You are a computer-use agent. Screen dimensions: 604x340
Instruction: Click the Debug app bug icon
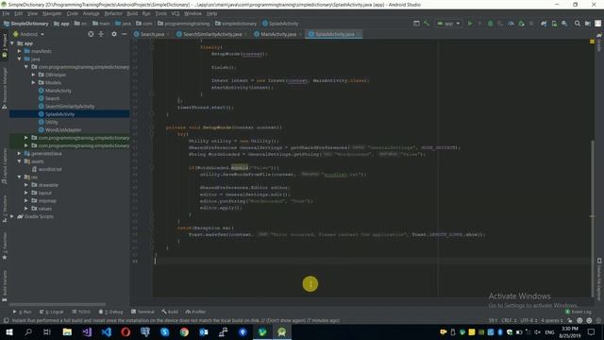490,24
